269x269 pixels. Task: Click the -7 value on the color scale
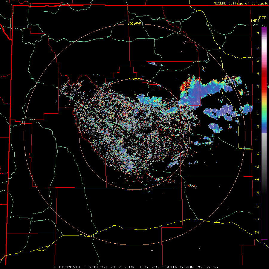point(257,219)
